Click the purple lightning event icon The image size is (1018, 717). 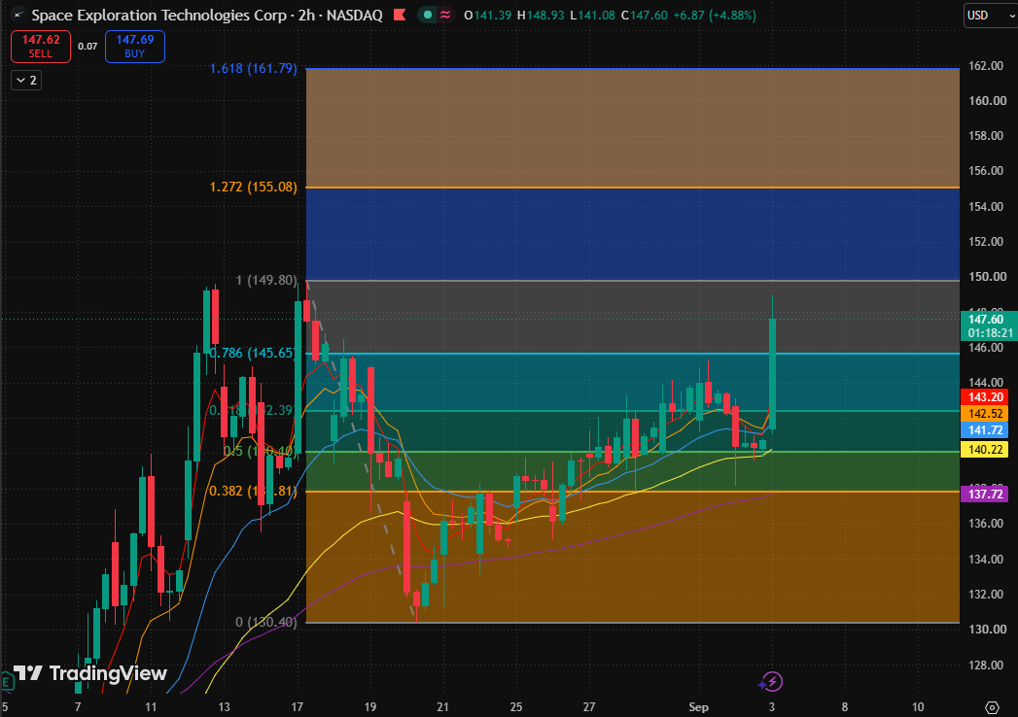click(771, 682)
